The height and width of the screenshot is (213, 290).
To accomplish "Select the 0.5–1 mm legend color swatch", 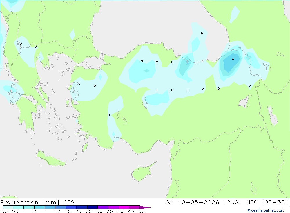I will point(19,207).
